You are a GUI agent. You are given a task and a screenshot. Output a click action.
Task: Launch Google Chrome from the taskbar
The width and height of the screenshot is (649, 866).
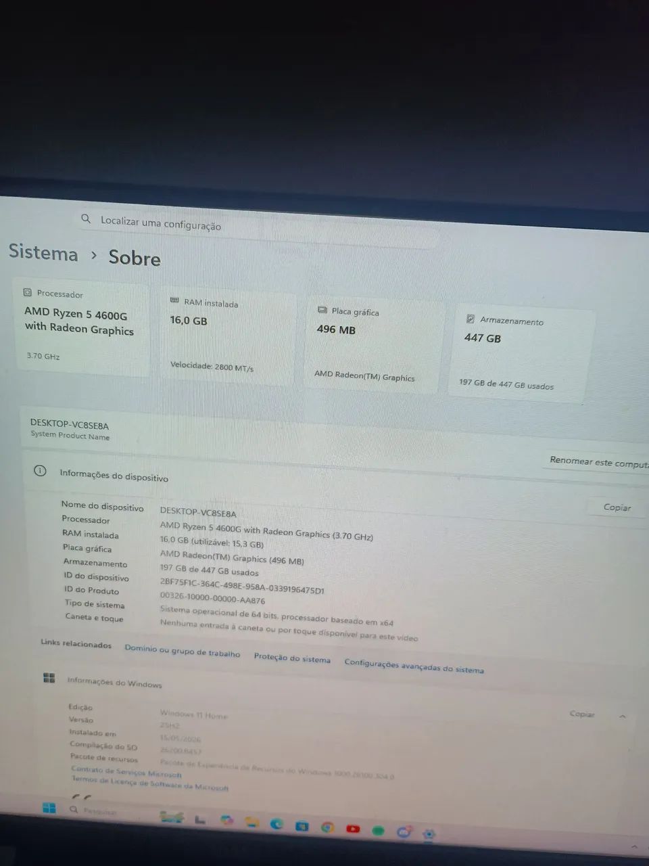point(328,827)
